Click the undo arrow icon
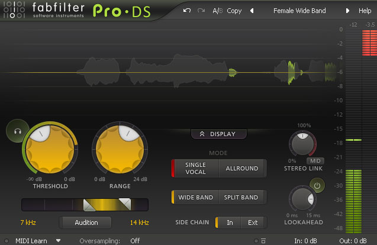The image size is (377, 245). coord(187,11)
